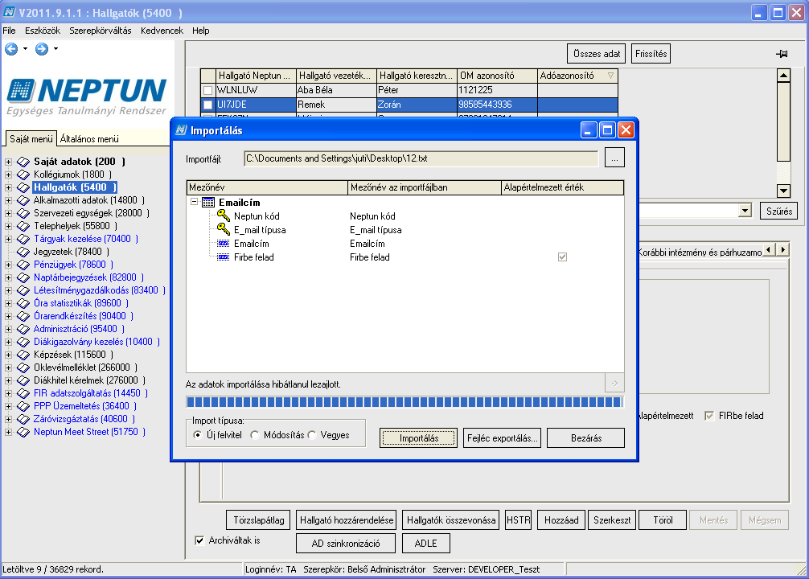Click the Fejléc exportálás... button
Screen dimensions: 809x579
(x=502, y=438)
